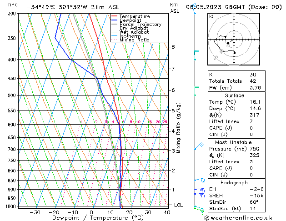Click the kt label in the hodograph

[211, 16]
